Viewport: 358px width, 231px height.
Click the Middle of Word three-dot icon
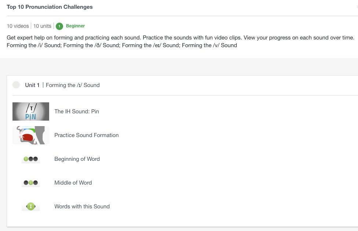(31, 183)
